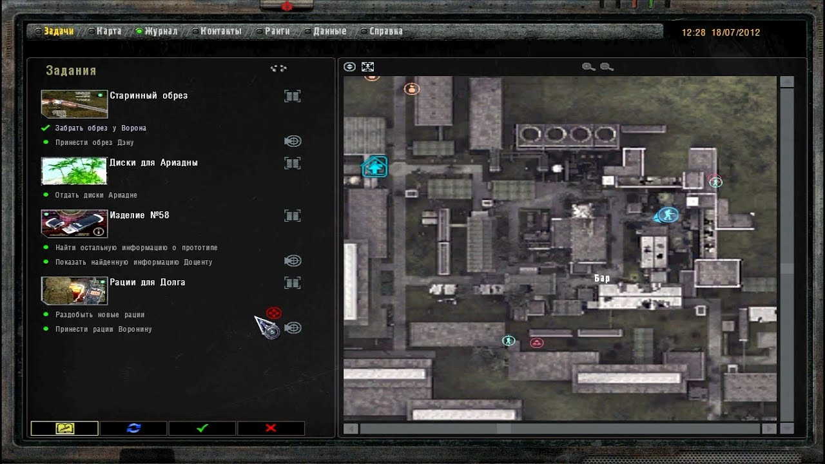Zoom in the map with plus magnifier

coord(588,66)
